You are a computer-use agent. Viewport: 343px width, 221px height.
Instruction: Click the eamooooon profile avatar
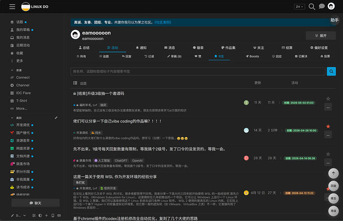click(75, 35)
